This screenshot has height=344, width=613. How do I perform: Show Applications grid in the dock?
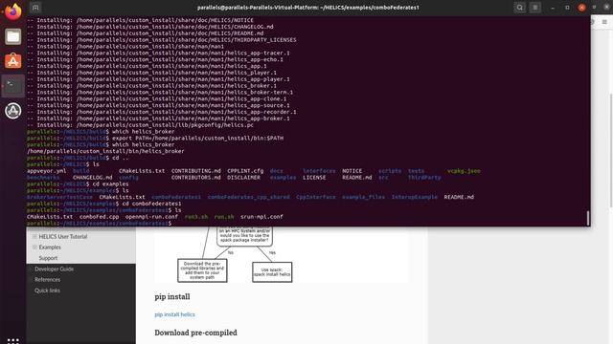pos(12,340)
